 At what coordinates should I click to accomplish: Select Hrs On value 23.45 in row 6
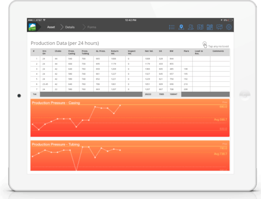45,84
